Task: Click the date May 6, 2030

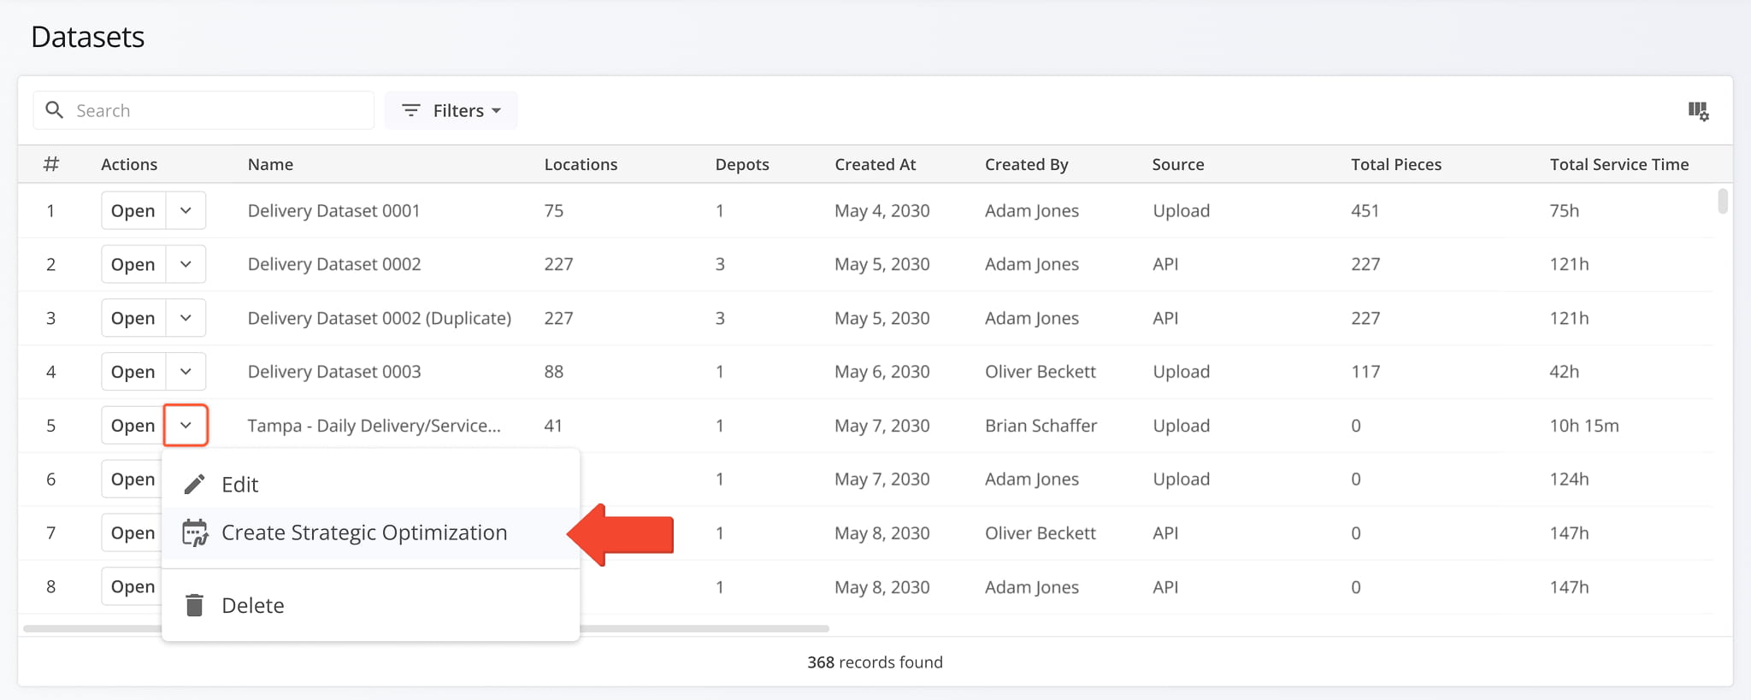Action: [x=881, y=372]
